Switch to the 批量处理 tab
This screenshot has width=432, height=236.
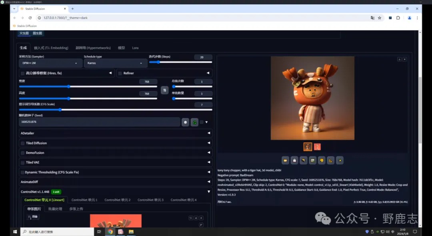(x=55, y=209)
